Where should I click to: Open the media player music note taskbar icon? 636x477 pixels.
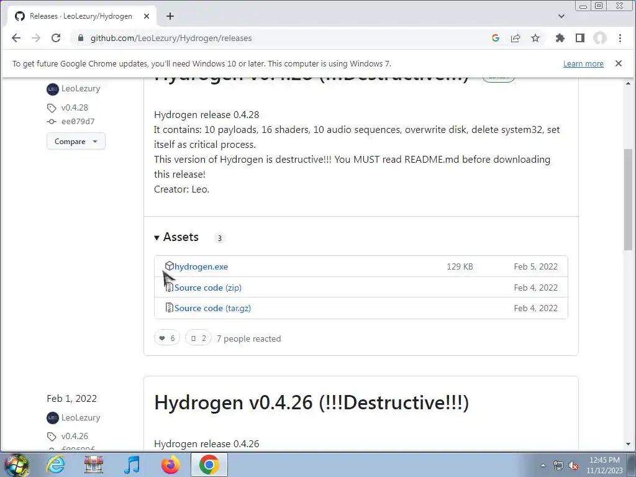click(x=132, y=465)
